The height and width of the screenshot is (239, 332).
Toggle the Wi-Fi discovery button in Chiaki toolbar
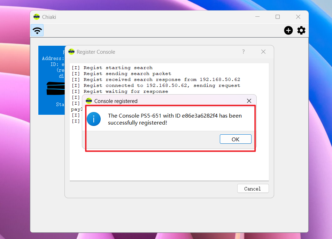coord(37,30)
